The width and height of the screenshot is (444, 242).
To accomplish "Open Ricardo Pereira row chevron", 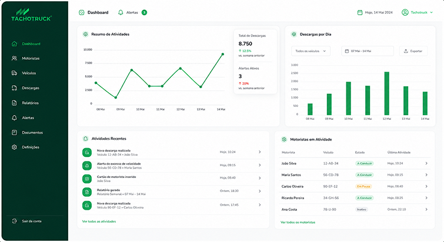I will tap(426, 198).
